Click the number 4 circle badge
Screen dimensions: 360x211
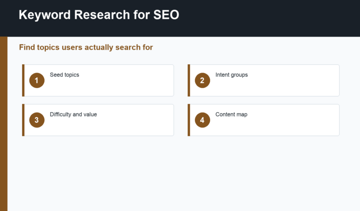click(x=202, y=120)
